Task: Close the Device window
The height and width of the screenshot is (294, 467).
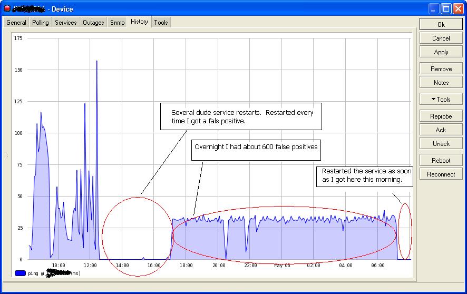Action: click(x=458, y=9)
